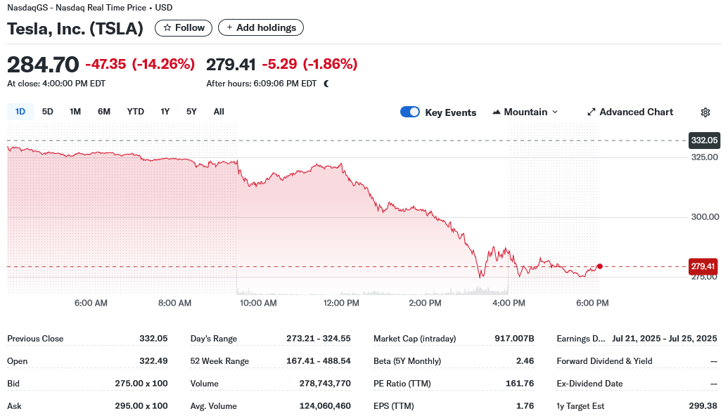This screenshot has height=416, width=728.
Task: Click the 332.05 previous close chart label
Action: point(704,141)
